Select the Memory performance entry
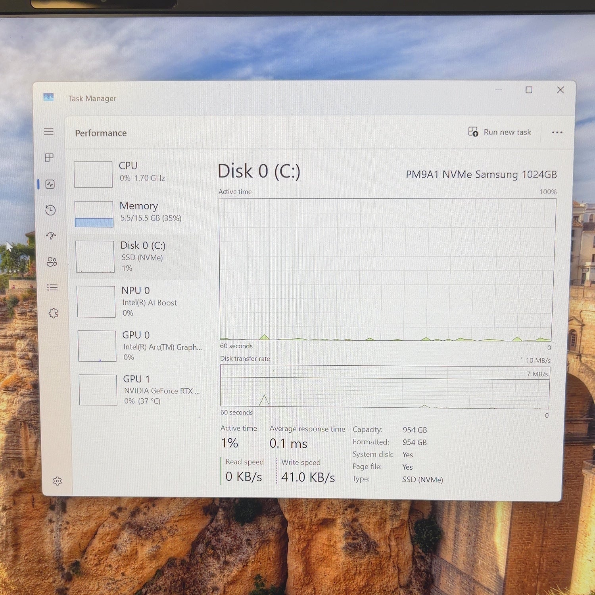Viewport: 595px width, 595px height. point(135,214)
